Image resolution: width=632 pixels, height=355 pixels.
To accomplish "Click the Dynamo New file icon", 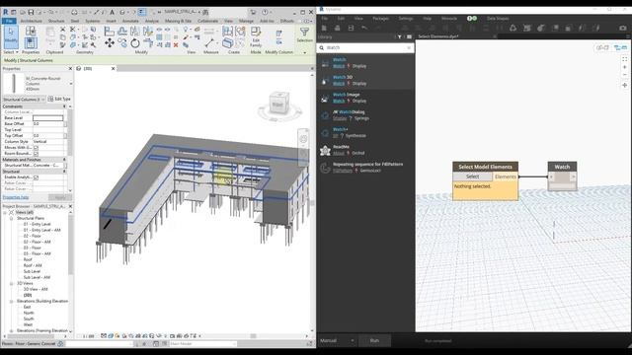I will (x=324, y=28).
